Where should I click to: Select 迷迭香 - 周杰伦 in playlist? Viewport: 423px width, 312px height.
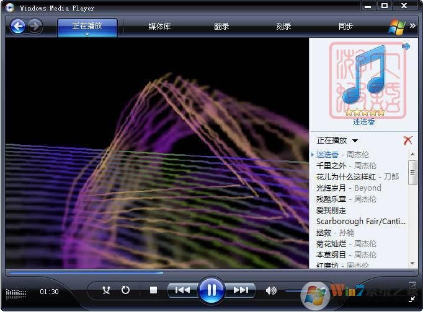point(342,155)
